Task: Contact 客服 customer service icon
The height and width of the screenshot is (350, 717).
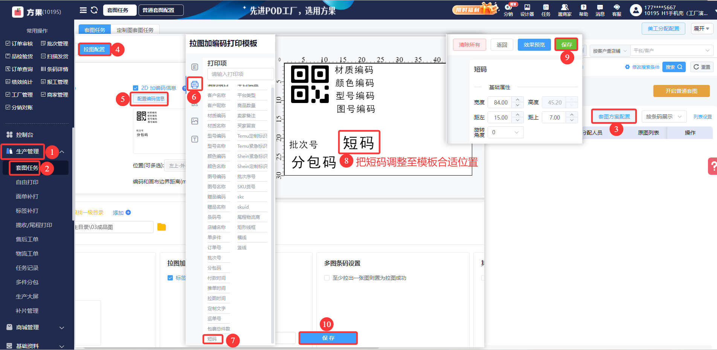Action: [617, 10]
